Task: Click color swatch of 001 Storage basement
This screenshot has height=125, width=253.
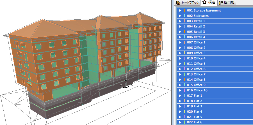Action: click(x=184, y=10)
